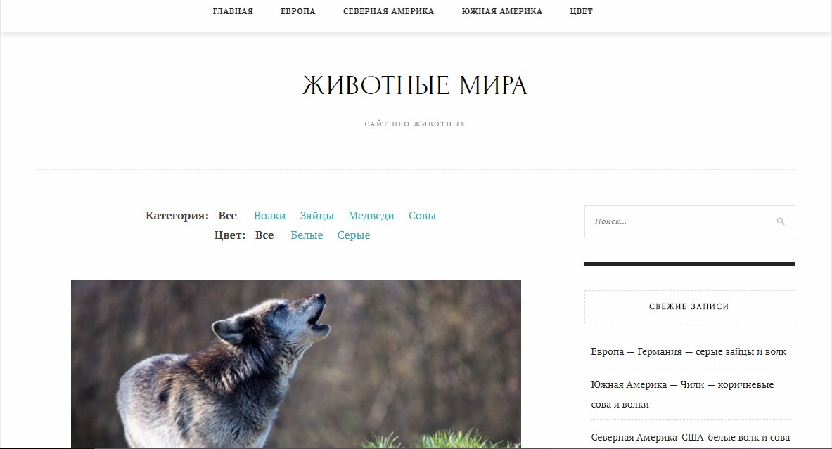Open the Цвет menu item
This screenshot has height=449, width=832.
click(x=582, y=11)
